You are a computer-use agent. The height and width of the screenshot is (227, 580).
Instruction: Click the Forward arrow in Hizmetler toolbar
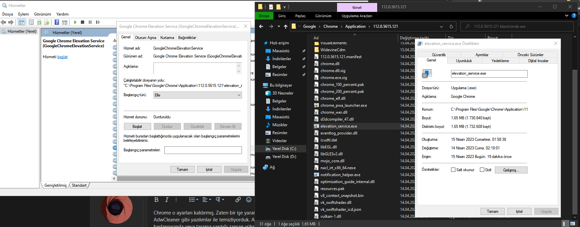[11, 22]
